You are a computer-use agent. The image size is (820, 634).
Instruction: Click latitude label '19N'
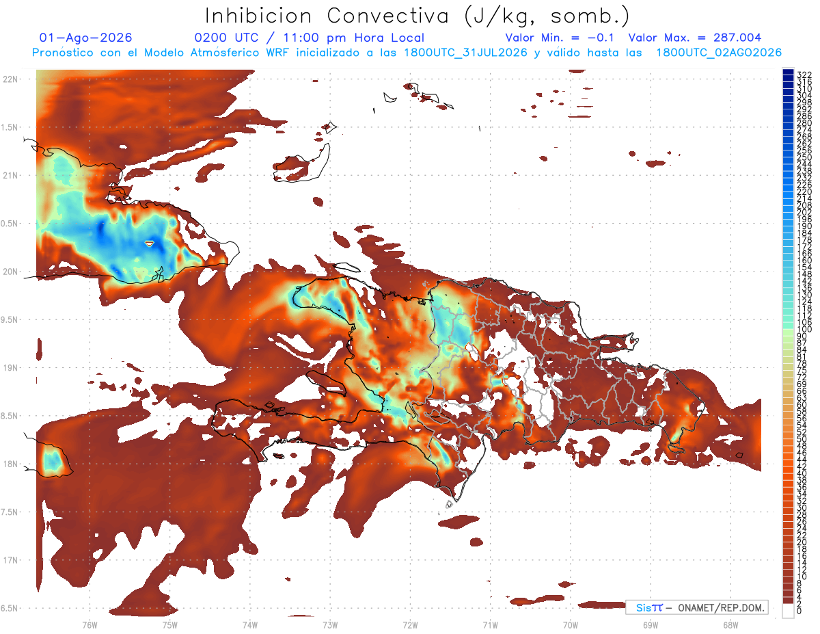(12, 368)
